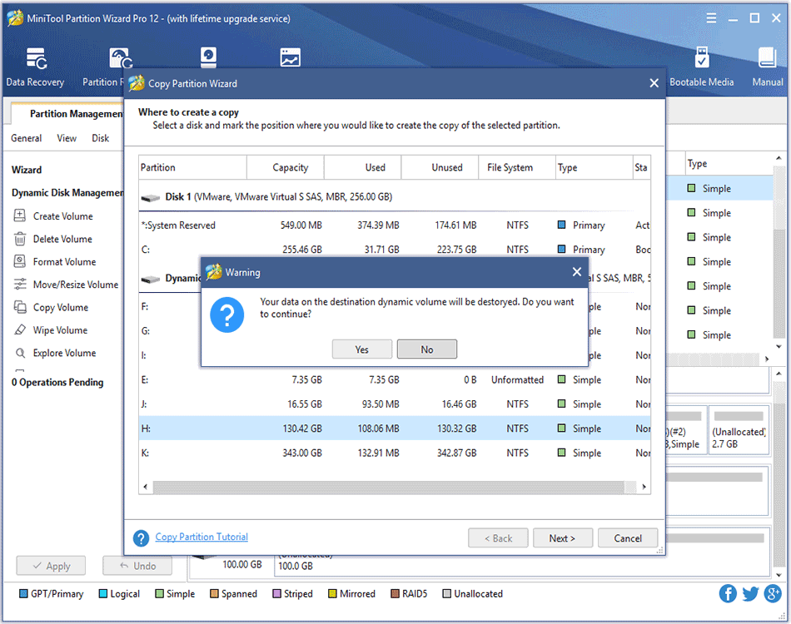Screen dimensions: 791x624
Task: Click the Create Volume sidebar icon
Action: tap(20, 216)
